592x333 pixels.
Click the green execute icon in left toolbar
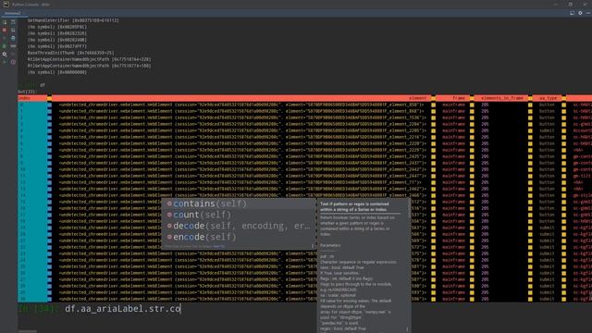pyautogui.click(x=4, y=46)
